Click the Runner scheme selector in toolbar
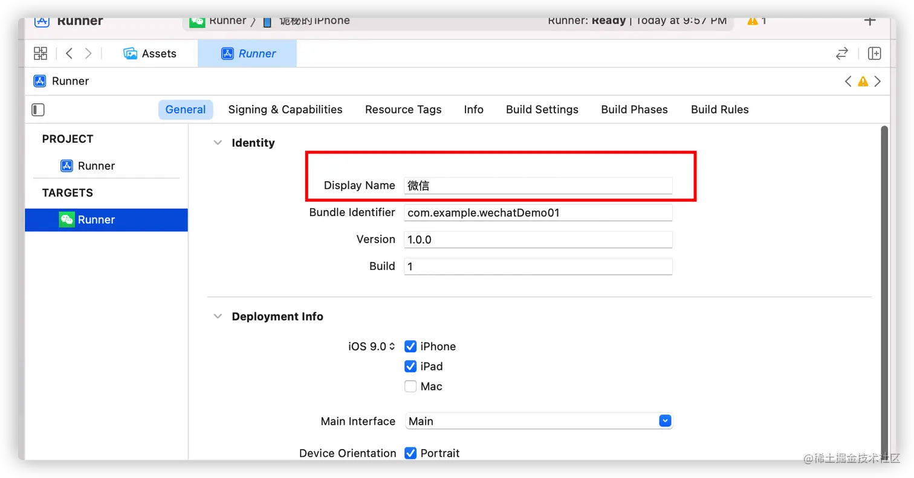Screen dimensions: 914x478 [x=218, y=22]
